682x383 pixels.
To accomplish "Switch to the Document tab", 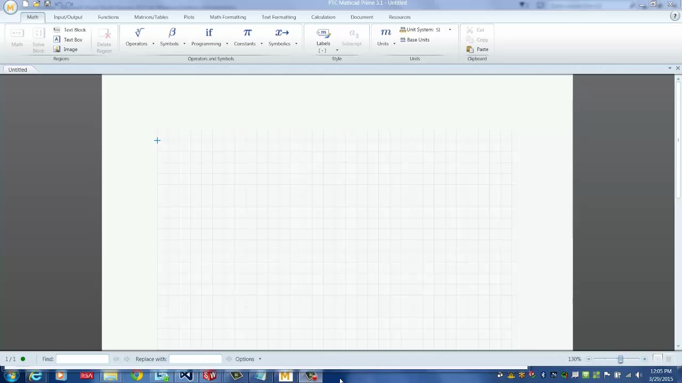I will [x=362, y=17].
